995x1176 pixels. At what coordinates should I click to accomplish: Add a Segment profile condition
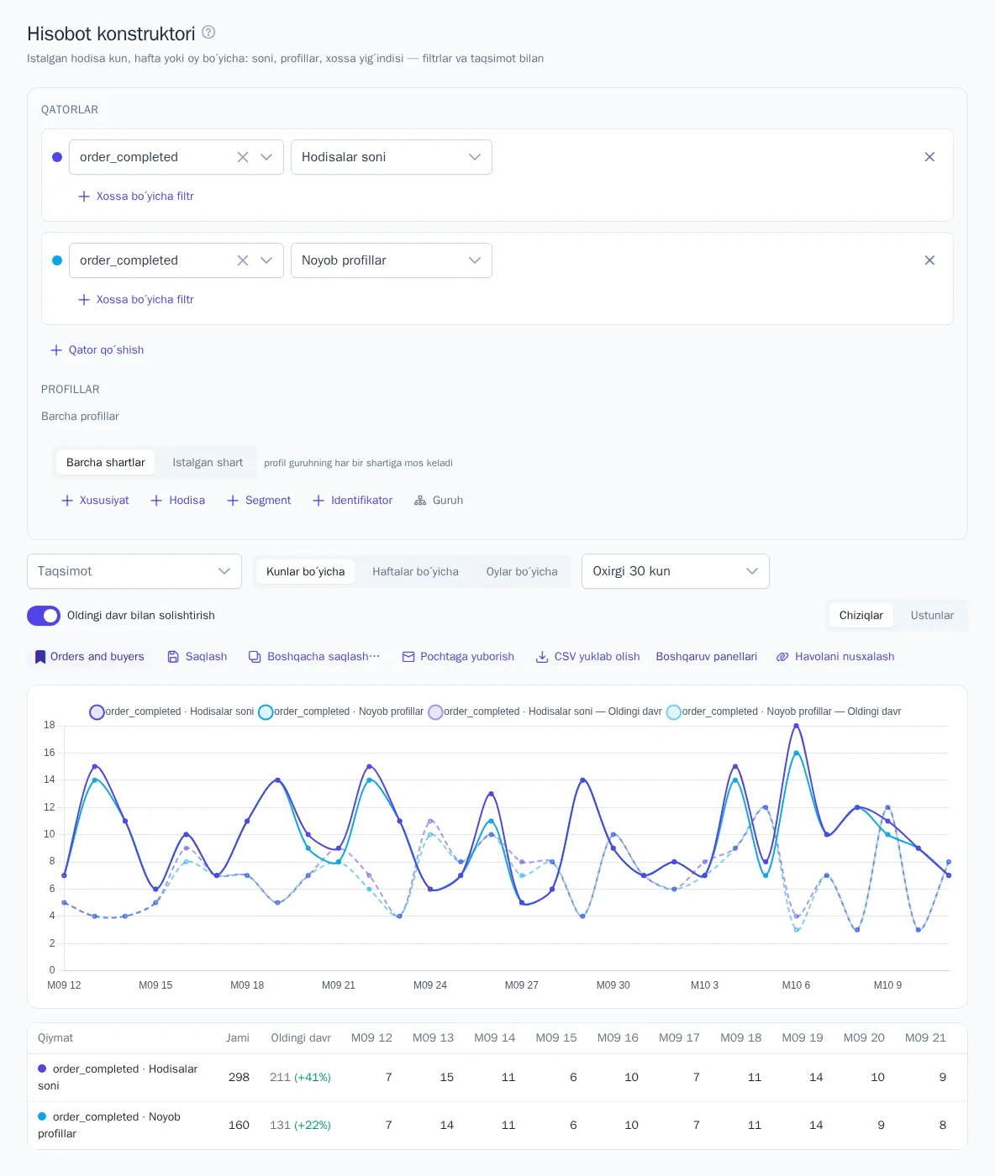259,501
